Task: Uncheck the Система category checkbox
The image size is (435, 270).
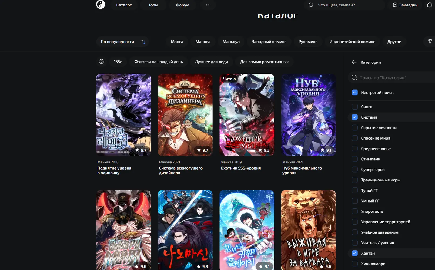Action: click(355, 117)
